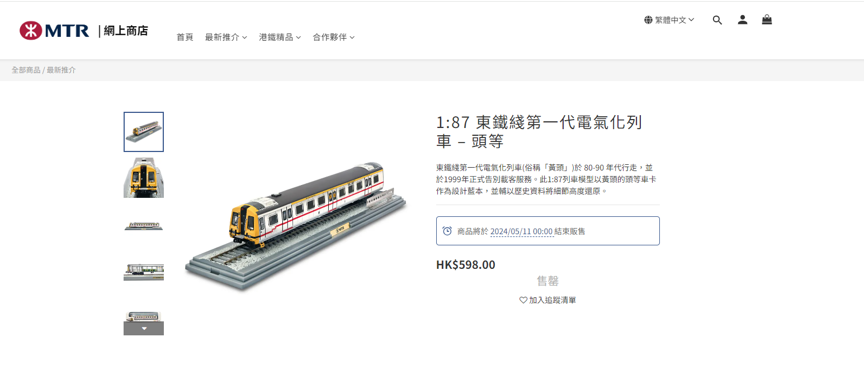Go to 首頁 in navigation bar

185,37
